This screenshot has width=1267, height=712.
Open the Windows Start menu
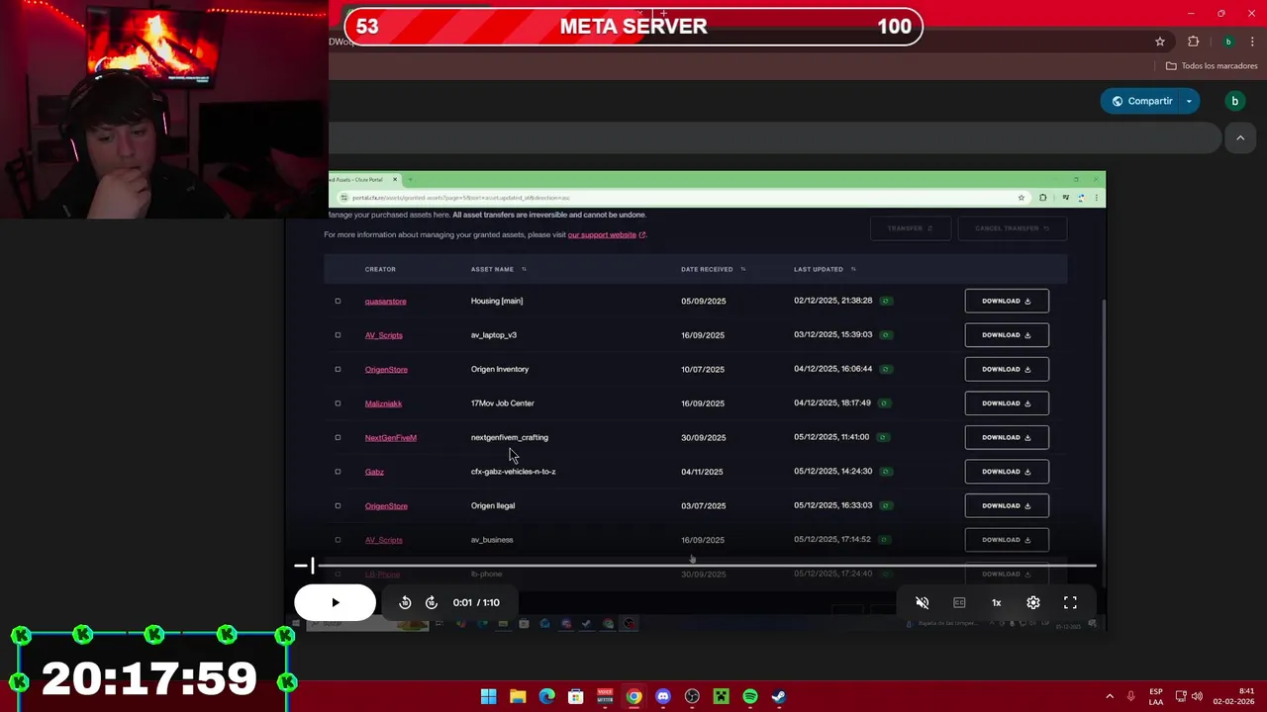488,697
